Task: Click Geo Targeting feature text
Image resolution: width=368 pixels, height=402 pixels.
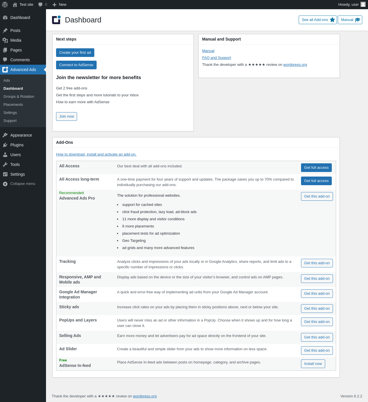Action: click(x=134, y=241)
